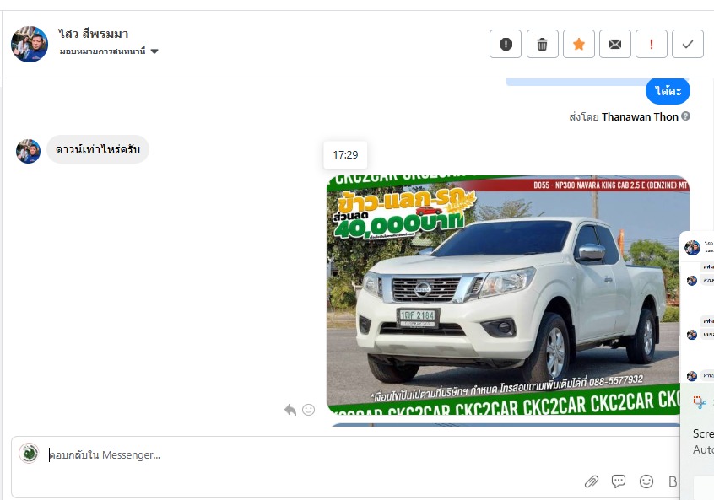
Task: Click the blue ได้คะ sent message bubble
Action: tap(668, 91)
